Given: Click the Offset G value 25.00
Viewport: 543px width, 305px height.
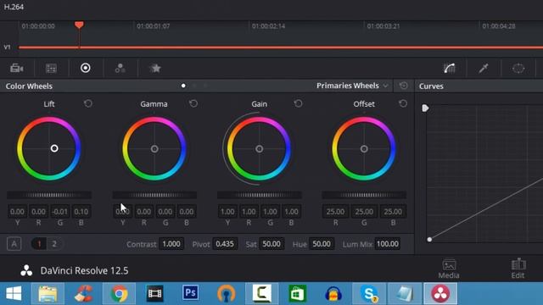Looking at the screenshot, I should pos(364,211).
